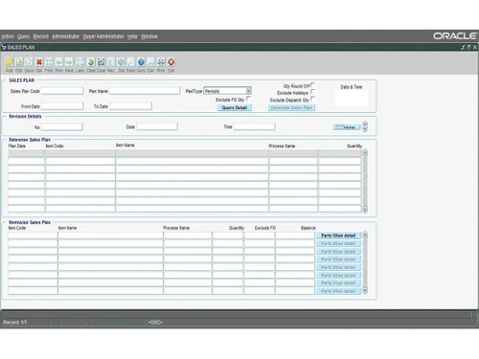The width and height of the screenshot is (479, 359).
Task: Click the 'Record: 1/1' status text
Action: pyautogui.click(x=14, y=323)
